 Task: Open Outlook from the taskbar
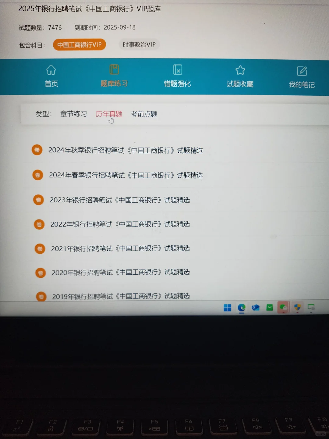point(256,308)
